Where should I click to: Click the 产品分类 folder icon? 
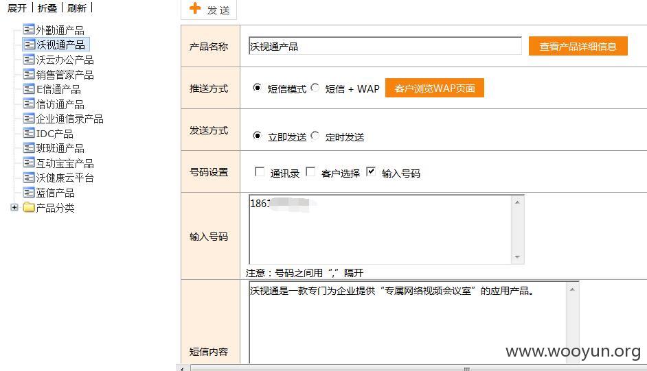click(28, 207)
